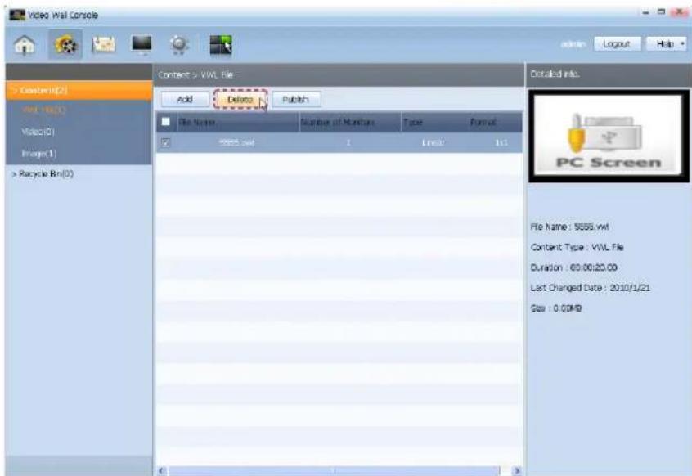Click the Content > VWL File breadcrumb
This screenshot has height=476, width=692.
(195, 74)
